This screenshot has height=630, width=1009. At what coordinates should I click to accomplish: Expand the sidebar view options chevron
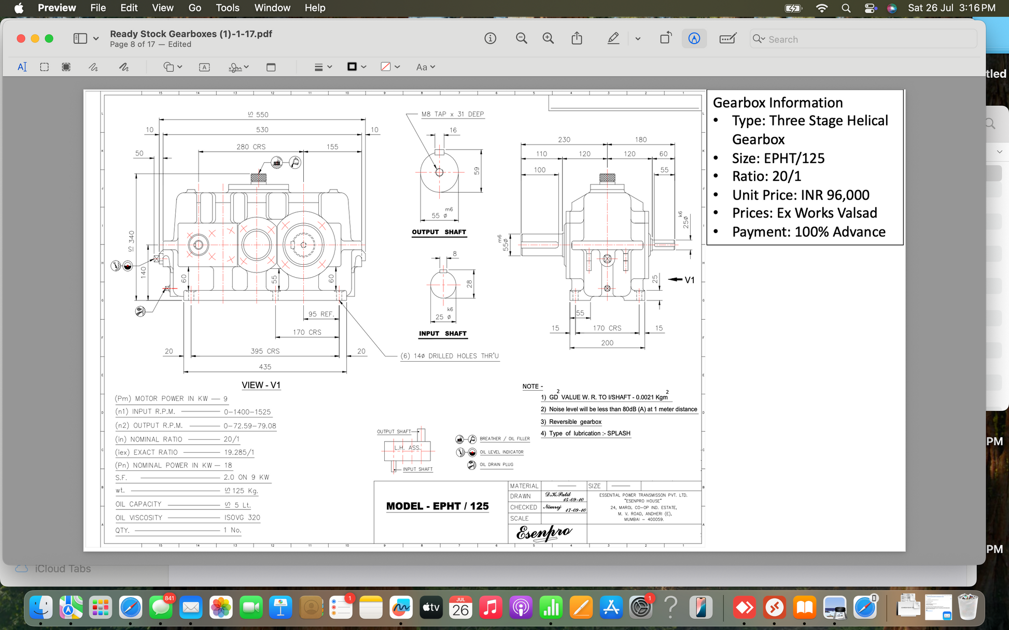tap(96, 38)
